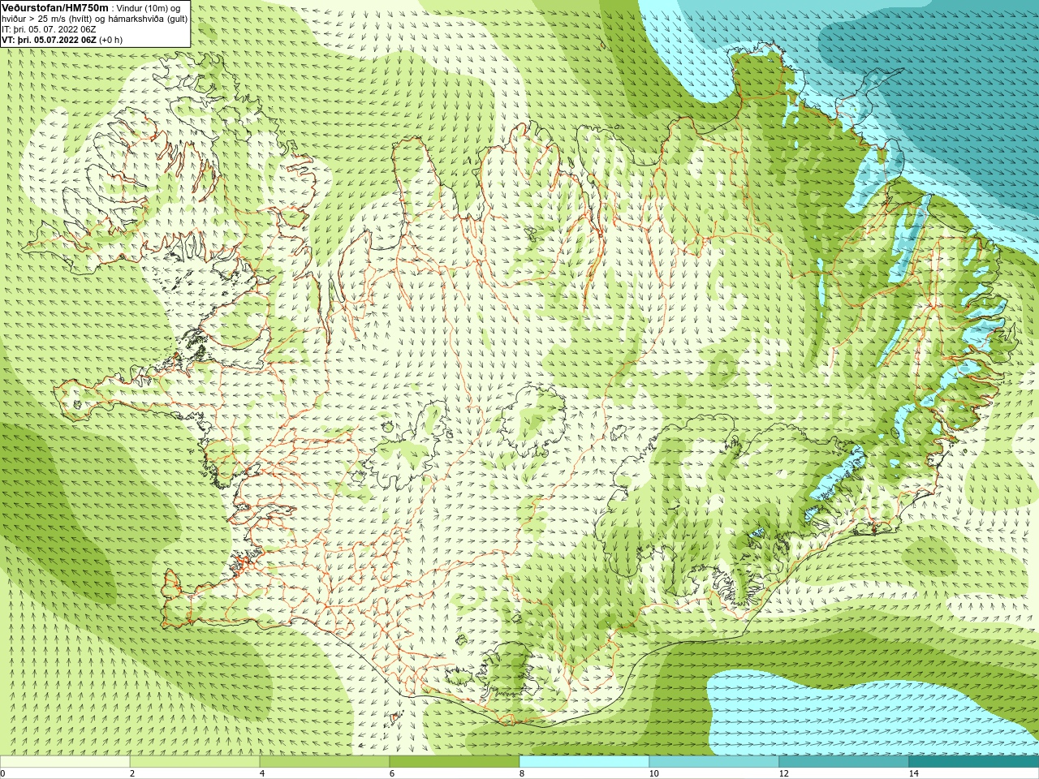Click the legend scale label '0'
Image resolution: width=1039 pixels, height=779 pixels.
pyautogui.click(x=3, y=773)
